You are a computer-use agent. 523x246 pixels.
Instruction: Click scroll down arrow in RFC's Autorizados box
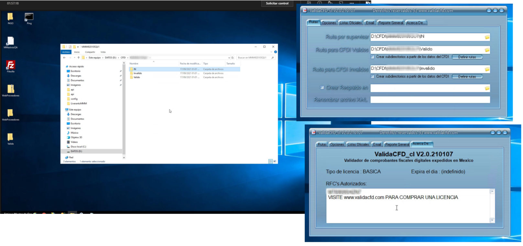[x=492, y=220]
